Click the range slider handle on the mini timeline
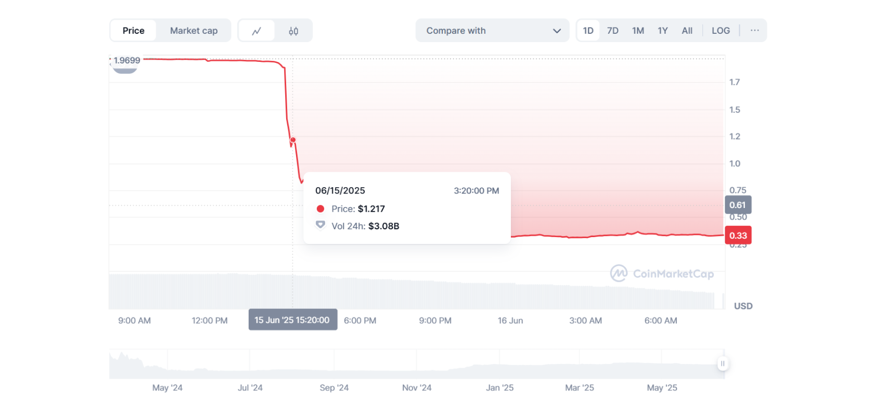 722,363
